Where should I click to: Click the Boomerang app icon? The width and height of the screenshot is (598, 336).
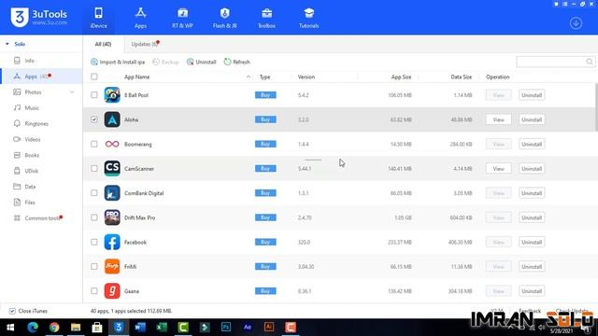tap(112, 144)
